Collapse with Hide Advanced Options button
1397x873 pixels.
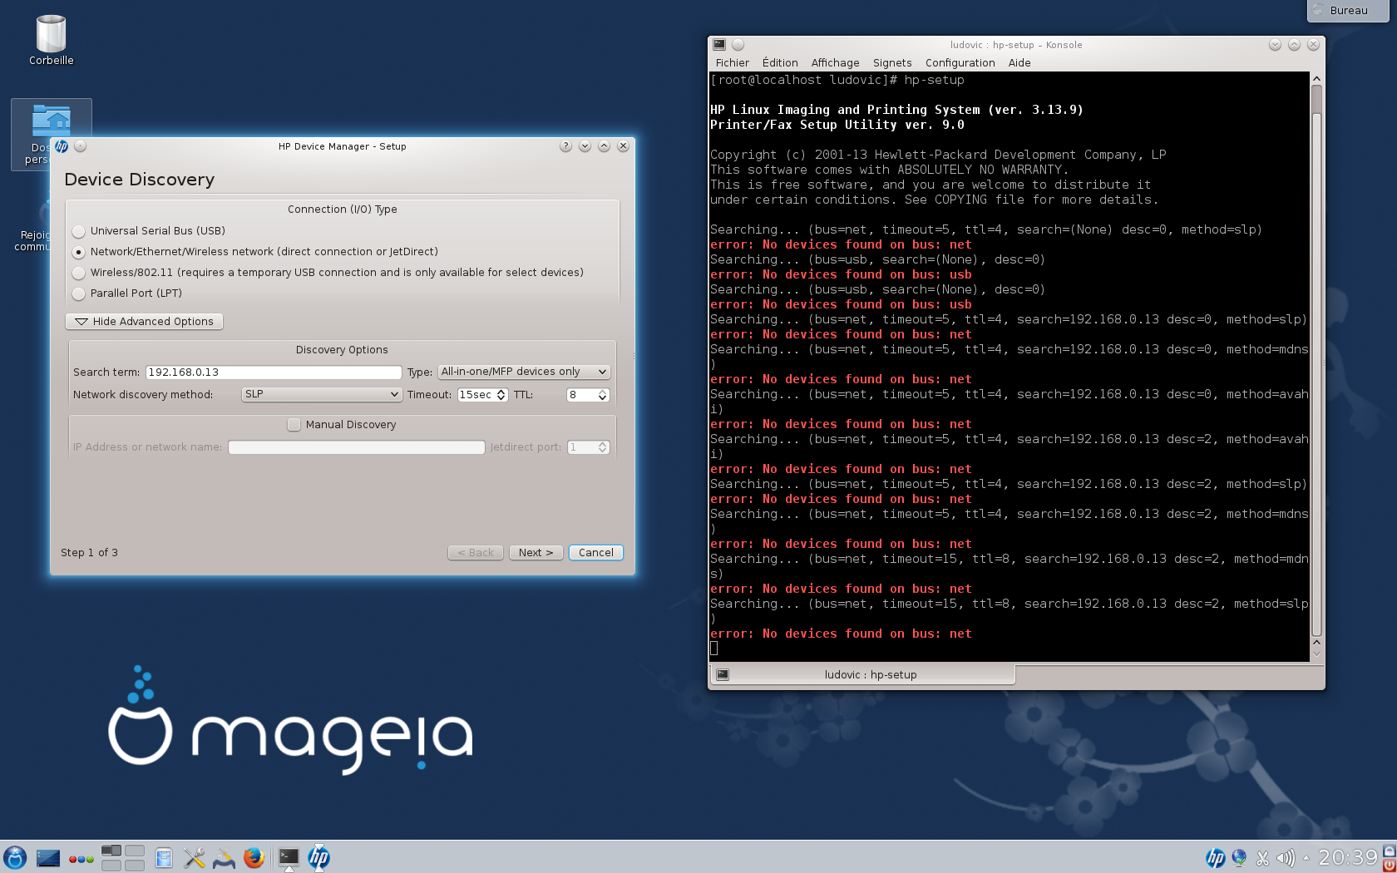pyautogui.click(x=144, y=322)
